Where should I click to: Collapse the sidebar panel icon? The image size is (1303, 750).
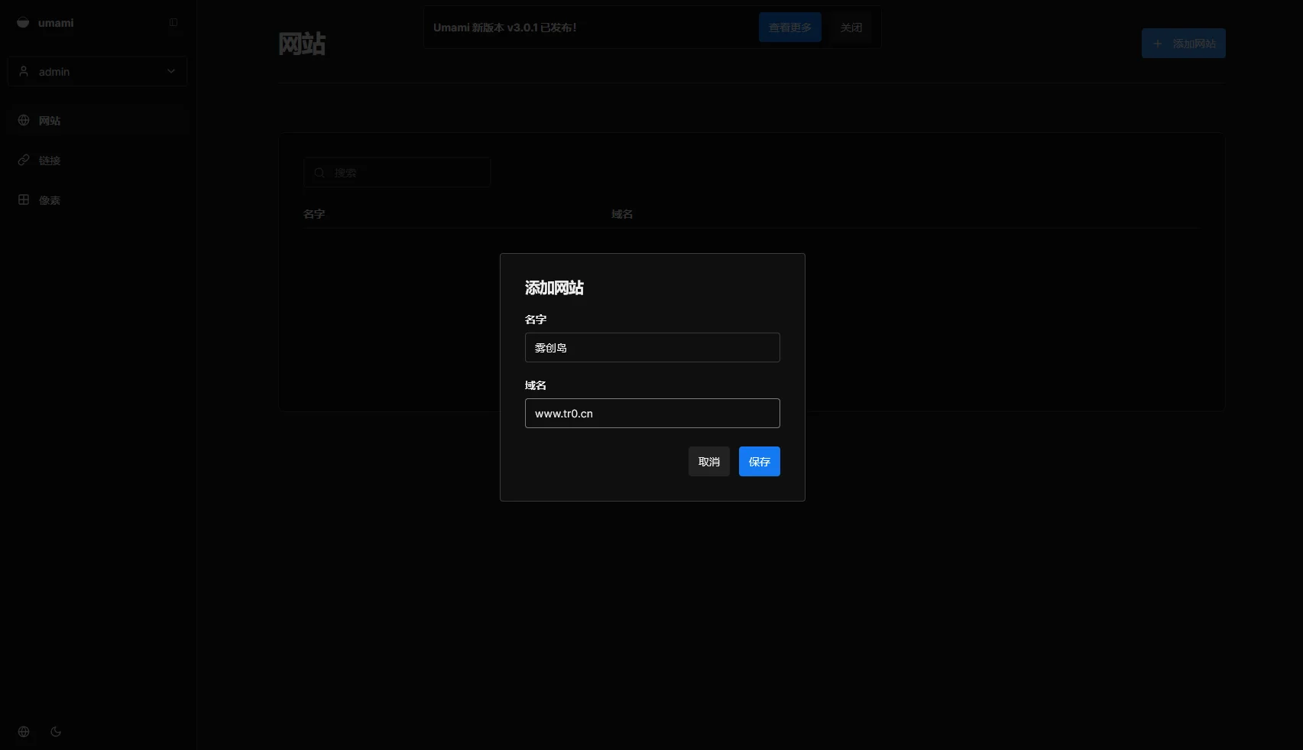pyautogui.click(x=173, y=22)
